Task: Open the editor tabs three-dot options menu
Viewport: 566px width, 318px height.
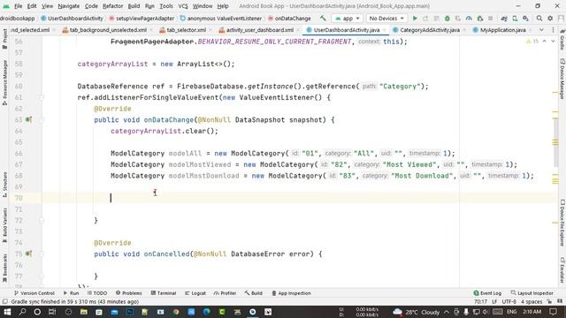Action: tap(553, 30)
